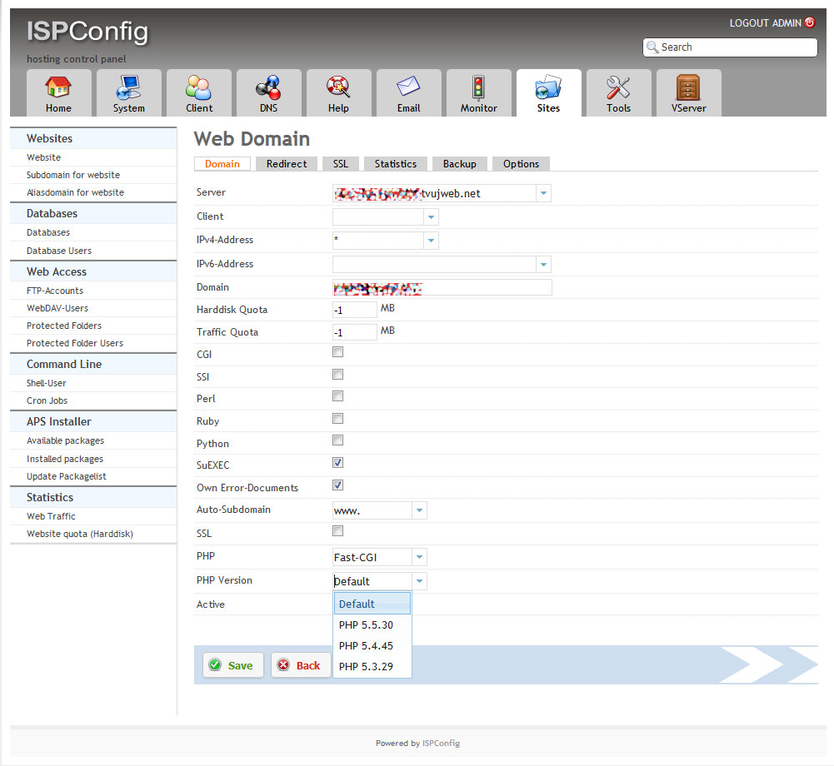Open the Monitor traffic light icon
This screenshot has height=766, width=834.
click(x=478, y=87)
